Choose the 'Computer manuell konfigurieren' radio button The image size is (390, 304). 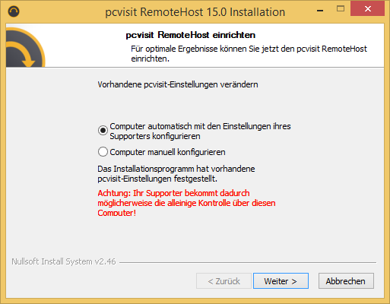coord(103,152)
